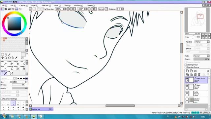Pick the rectangular selection tool
The width and height of the screenshot is (211, 119).
3,54
